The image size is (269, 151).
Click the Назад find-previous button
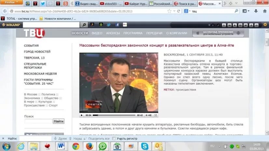point(75,139)
